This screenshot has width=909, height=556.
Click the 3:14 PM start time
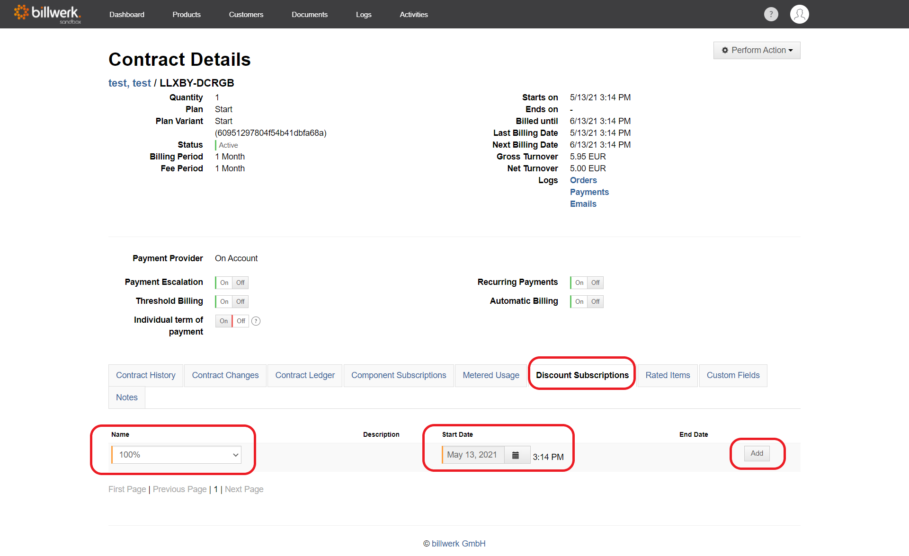pyautogui.click(x=548, y=457)
